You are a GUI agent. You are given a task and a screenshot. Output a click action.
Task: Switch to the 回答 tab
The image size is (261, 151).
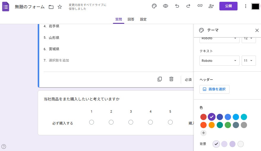131,19
